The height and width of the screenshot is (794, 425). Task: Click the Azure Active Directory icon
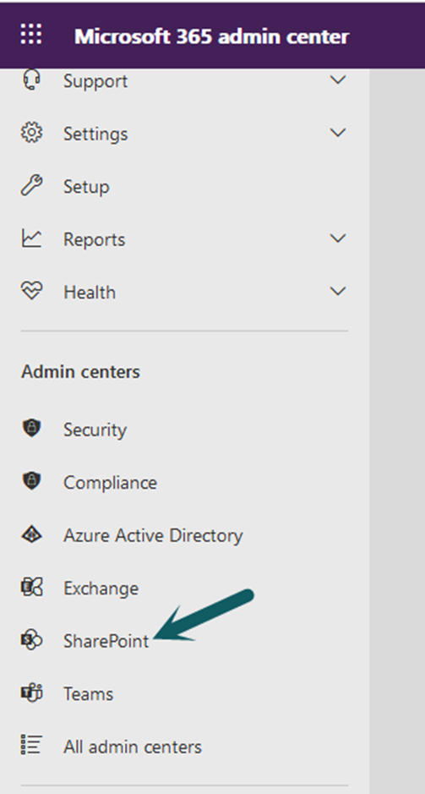(x=31, y=534)
